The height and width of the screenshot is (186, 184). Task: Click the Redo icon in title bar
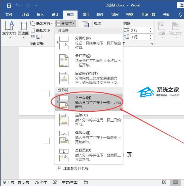tap(27, 5)
